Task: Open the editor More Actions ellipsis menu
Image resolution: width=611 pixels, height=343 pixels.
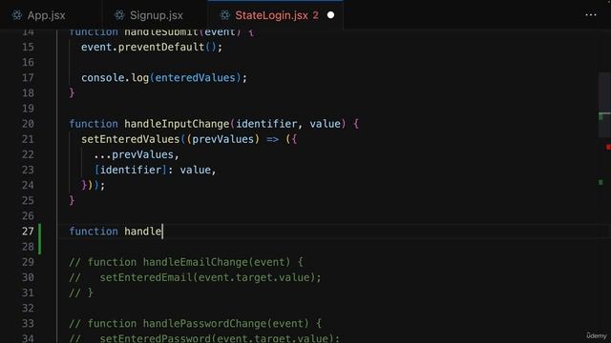Action: [591, 15]
